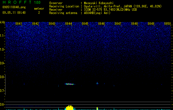The width and height of the screenshot is (173, 110).
Task: Click the 0841 time marker
Action: pos(19,24)
